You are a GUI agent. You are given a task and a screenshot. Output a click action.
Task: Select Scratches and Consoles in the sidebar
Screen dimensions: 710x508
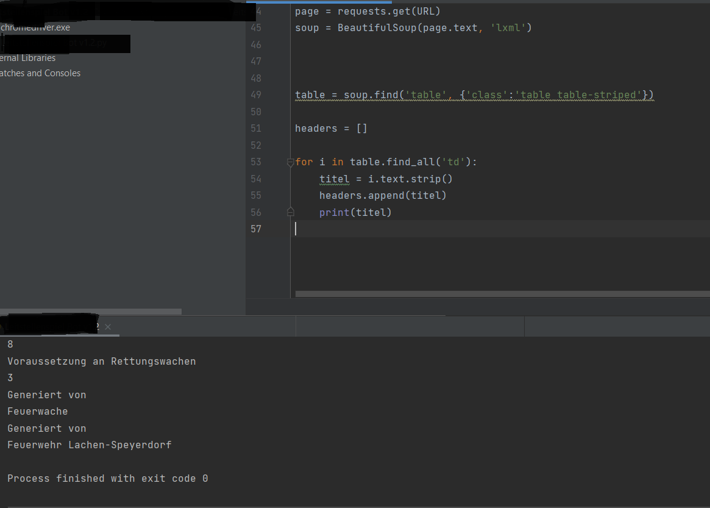(x=40, y=73)
